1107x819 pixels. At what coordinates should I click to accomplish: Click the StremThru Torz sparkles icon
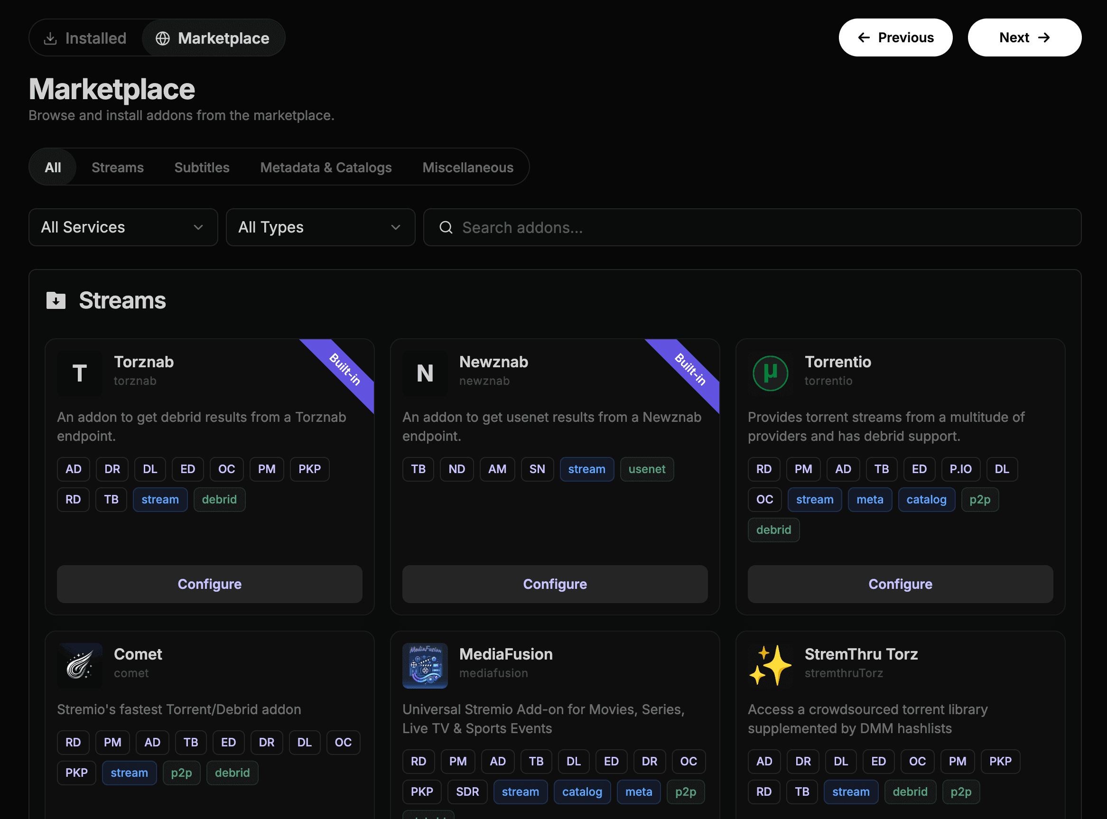coord(771,665)
